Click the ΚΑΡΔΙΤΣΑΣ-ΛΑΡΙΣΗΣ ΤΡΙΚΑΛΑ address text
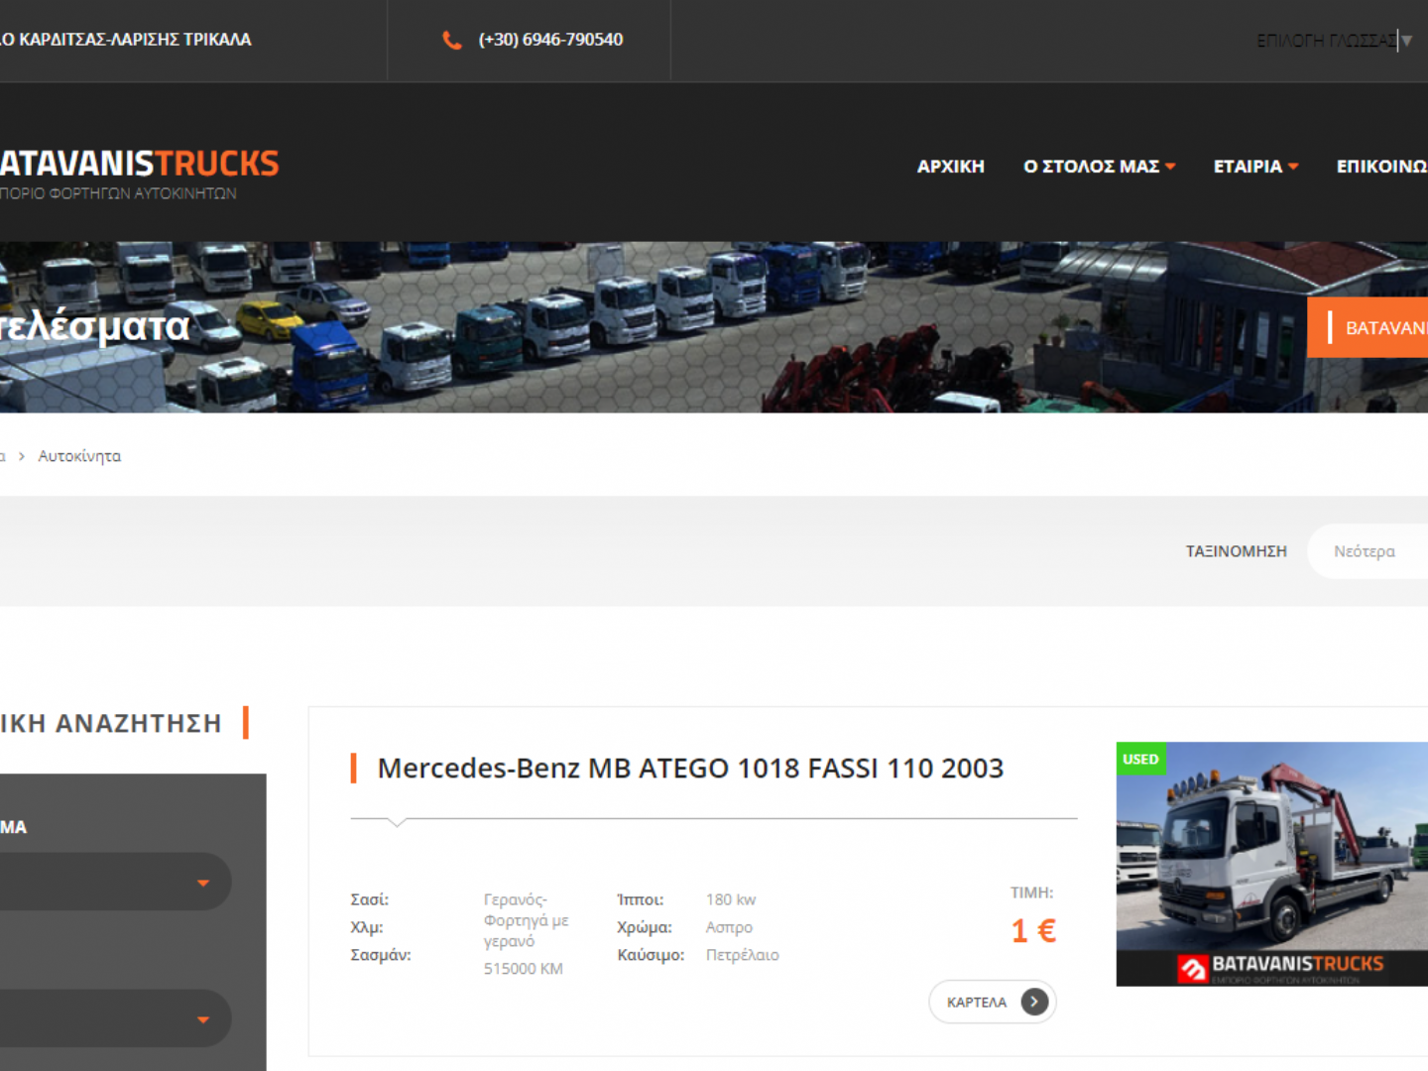Screen dimensions: 1428x1071 126,40
